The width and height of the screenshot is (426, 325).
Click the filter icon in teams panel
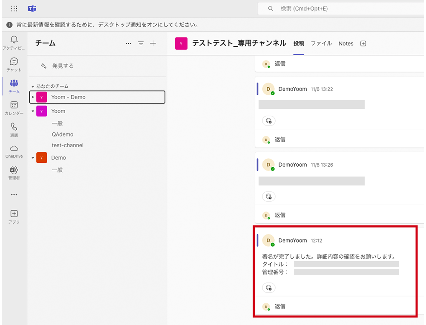point(141,43)
